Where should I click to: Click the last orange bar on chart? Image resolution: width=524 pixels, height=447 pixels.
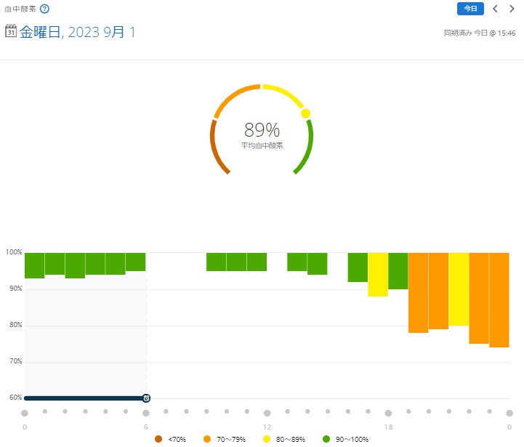(x=499, y=299)
